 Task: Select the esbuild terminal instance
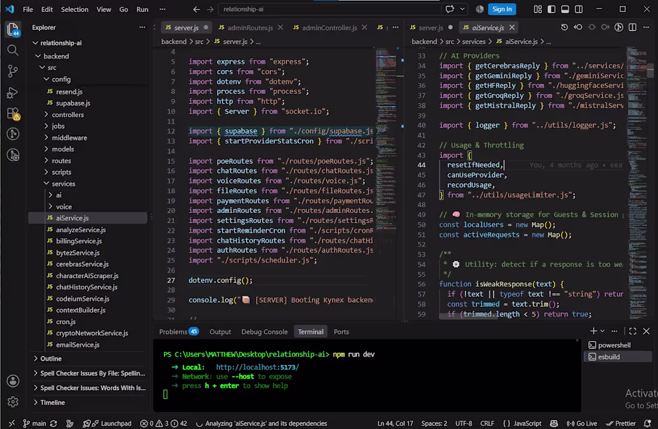point(618,357)
